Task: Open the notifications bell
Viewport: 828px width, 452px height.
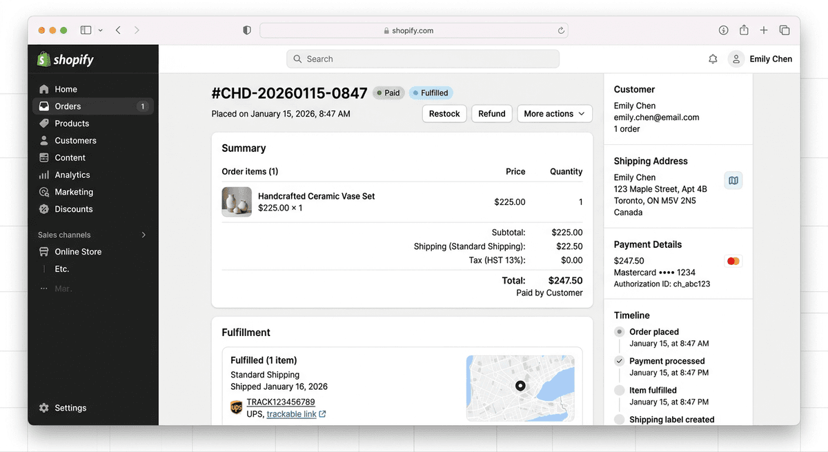Action: [713, 59]
